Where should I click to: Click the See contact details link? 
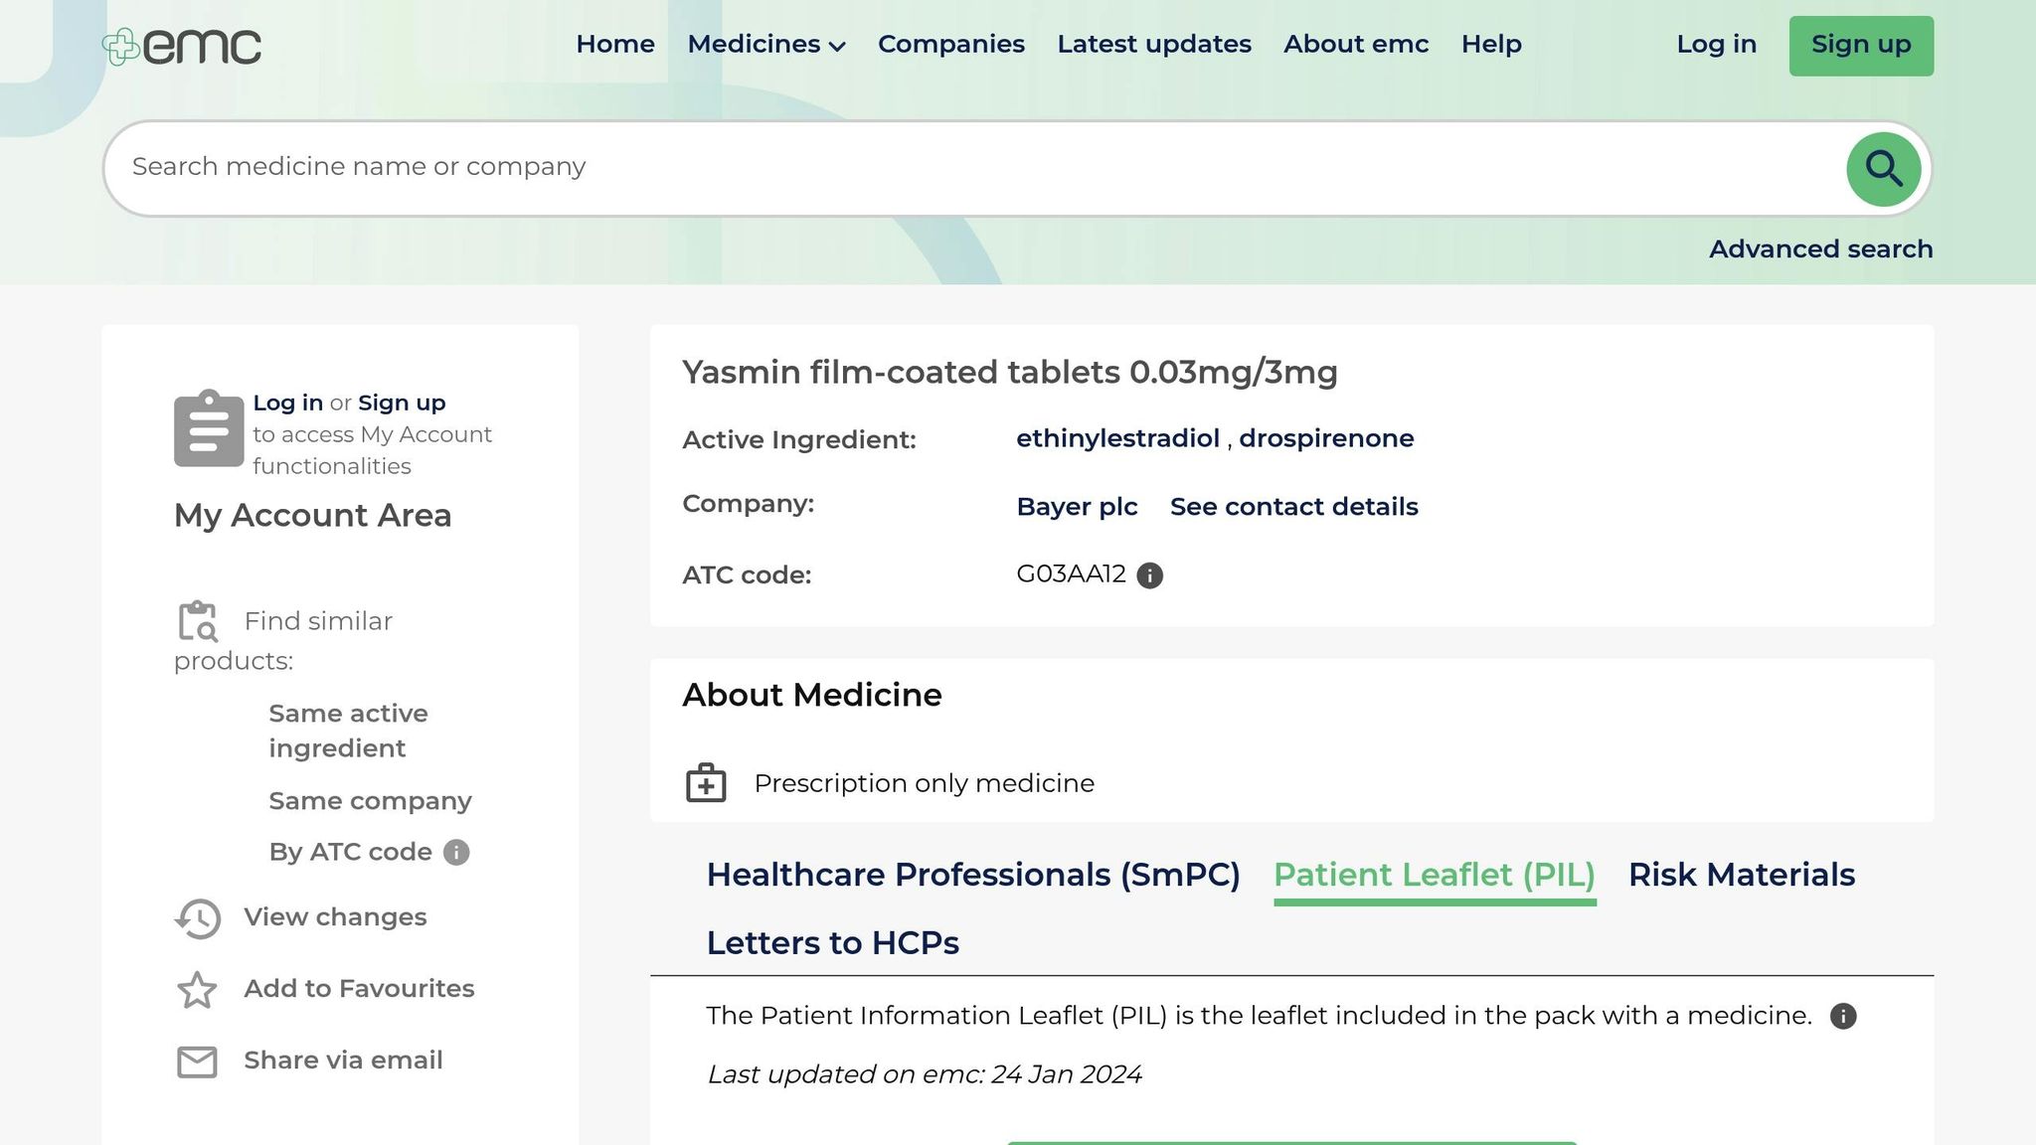pos(1293,507)
